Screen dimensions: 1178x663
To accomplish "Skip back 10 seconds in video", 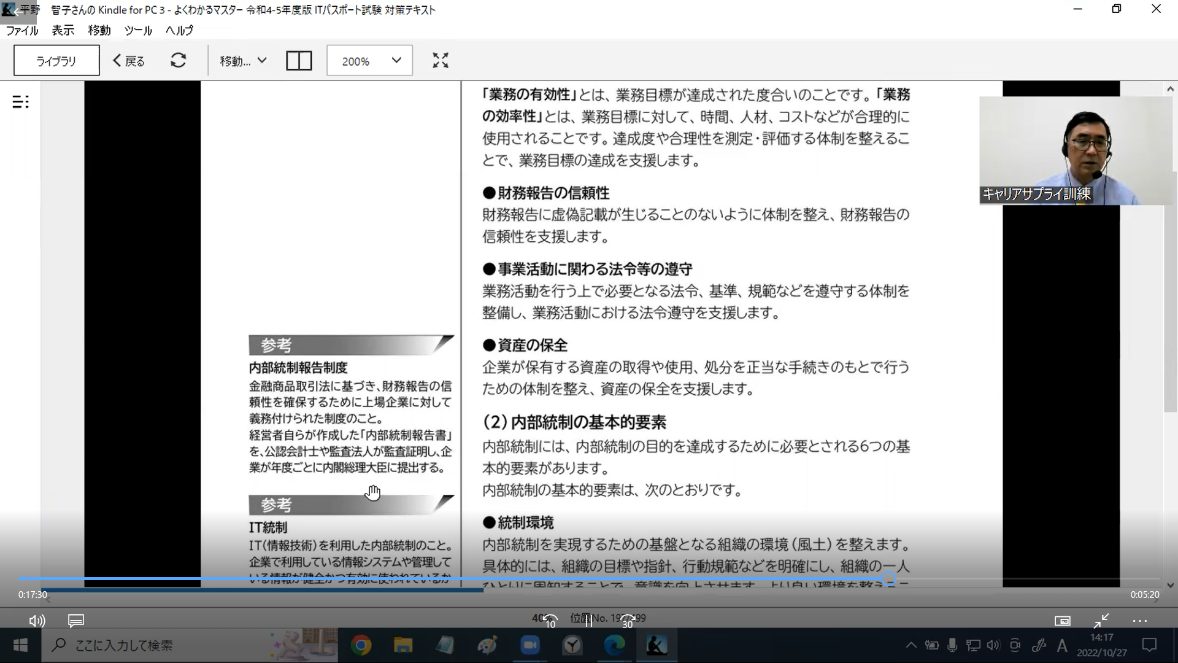I will [x=550, y=621].
